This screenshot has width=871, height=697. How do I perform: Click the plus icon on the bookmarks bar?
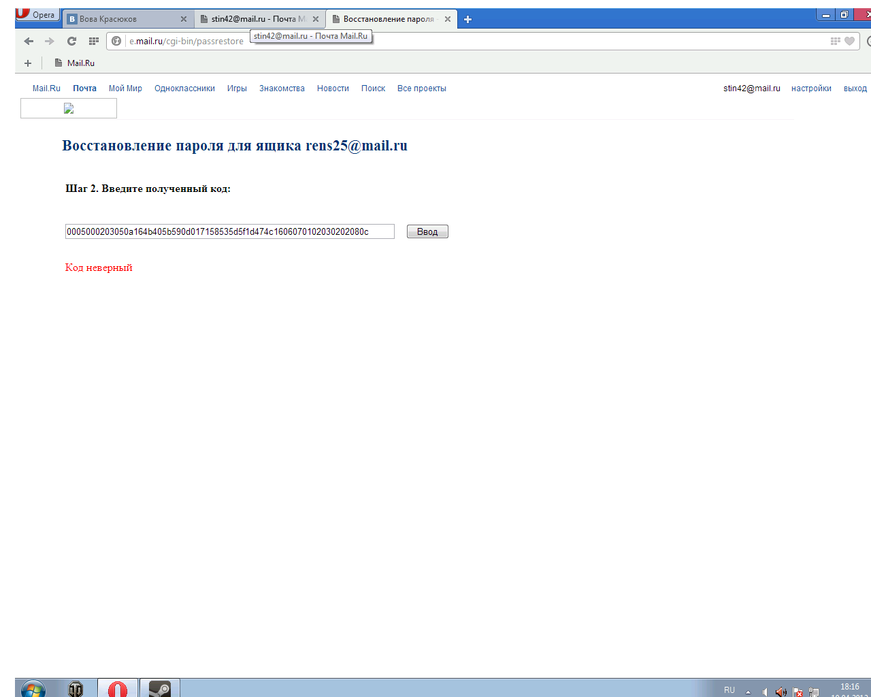click(x=28, y=63)
